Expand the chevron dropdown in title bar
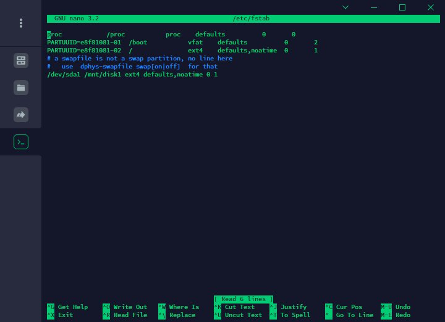This screenshot has width=445, height=322. point(345,7)
